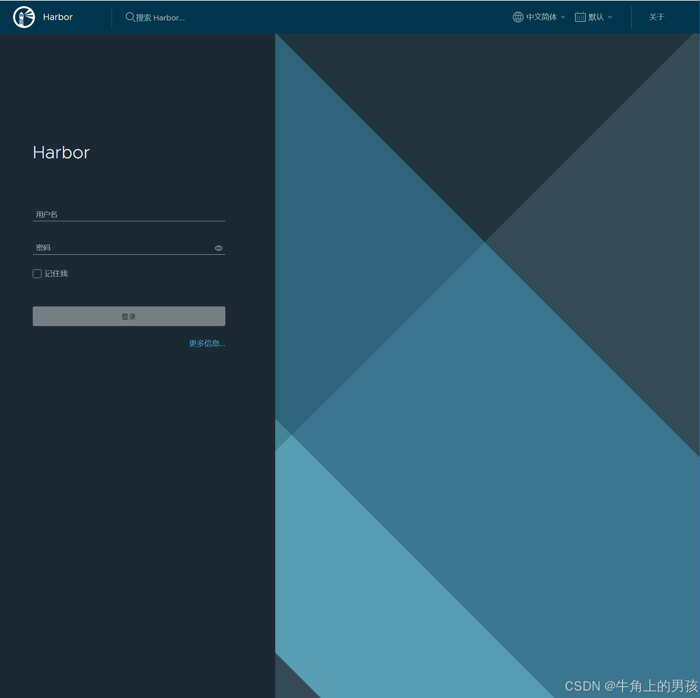Click the 记住我 label text
The height and width of the screenshot is (698, 700).
click(56, 274)
